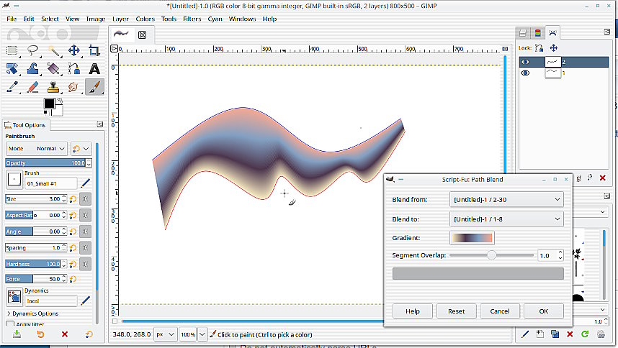Open the Colors menu
The width and height of the screenshot is (618, 348).
145,19
